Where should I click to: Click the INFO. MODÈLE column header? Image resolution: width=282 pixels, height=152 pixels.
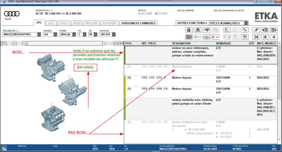tap(266, 43)
